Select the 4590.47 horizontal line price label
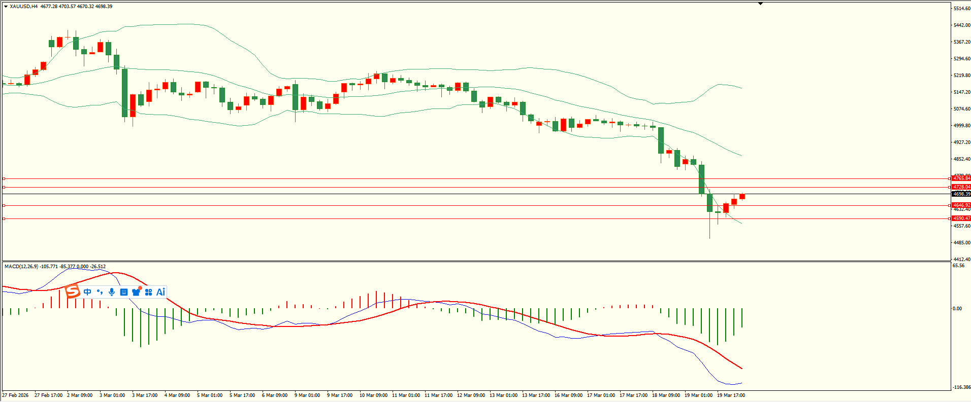Viewport: 971px width, 402px height. tap(961, 218)
